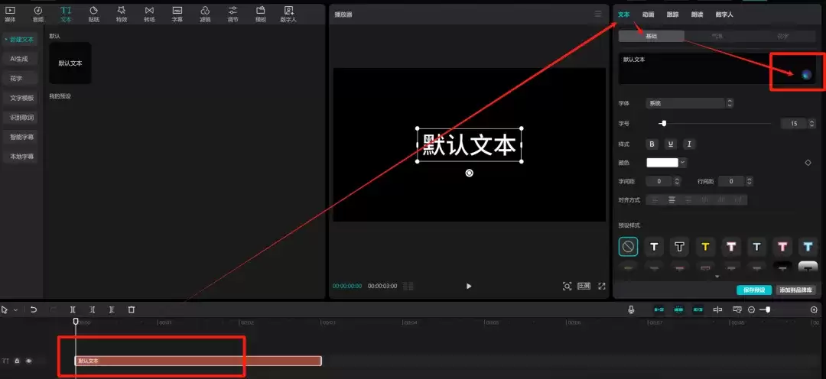Viewport: 826px width, 379px height.
Task: Select the 默认文本 clip on timeline
Action: (198, 361)
